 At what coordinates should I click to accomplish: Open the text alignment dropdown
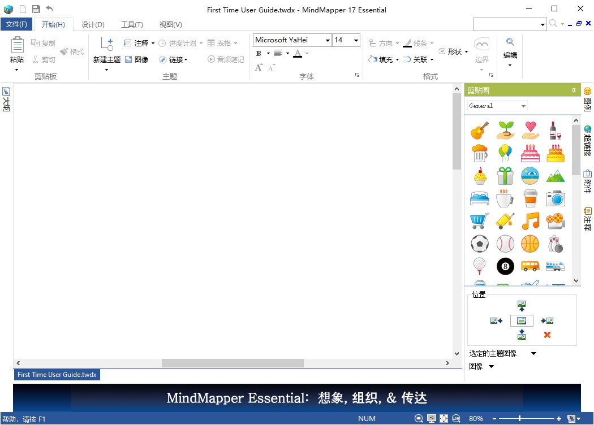click(x=287, y=53)
